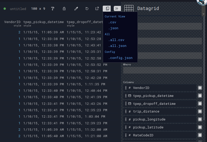This screenshot has width=207, height=142.
Task: Click the pickup_longitude column row
Action: [x=160, y=119]
